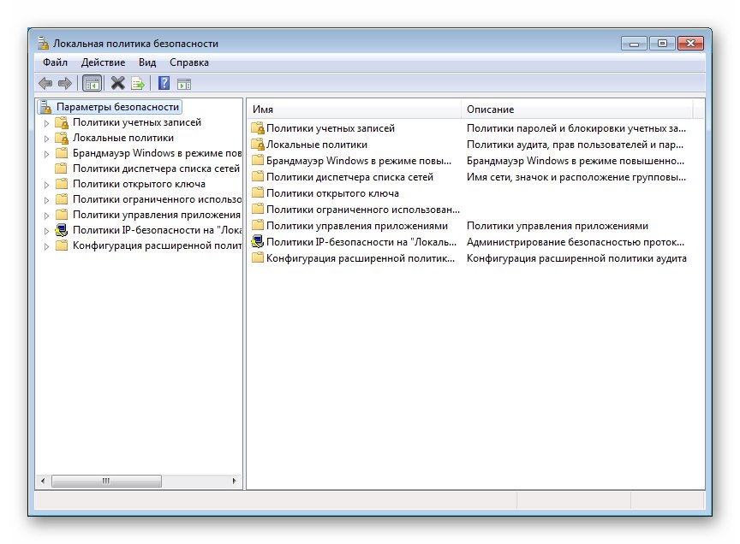The height and width of the screenshot is (544, 740).
Task: Close the Локальная политика безопасности window
Action: click(690, 44)
